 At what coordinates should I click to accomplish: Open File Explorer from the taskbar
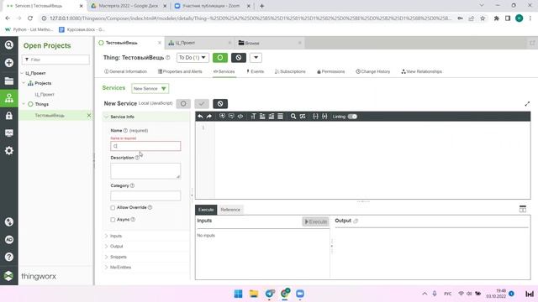[254, 294]
